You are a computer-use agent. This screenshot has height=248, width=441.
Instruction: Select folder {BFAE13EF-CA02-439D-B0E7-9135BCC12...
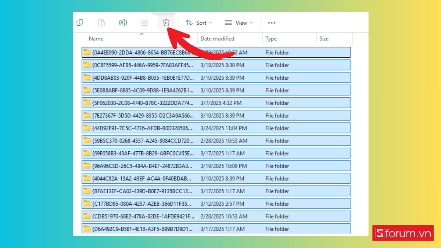pos(216,191)
